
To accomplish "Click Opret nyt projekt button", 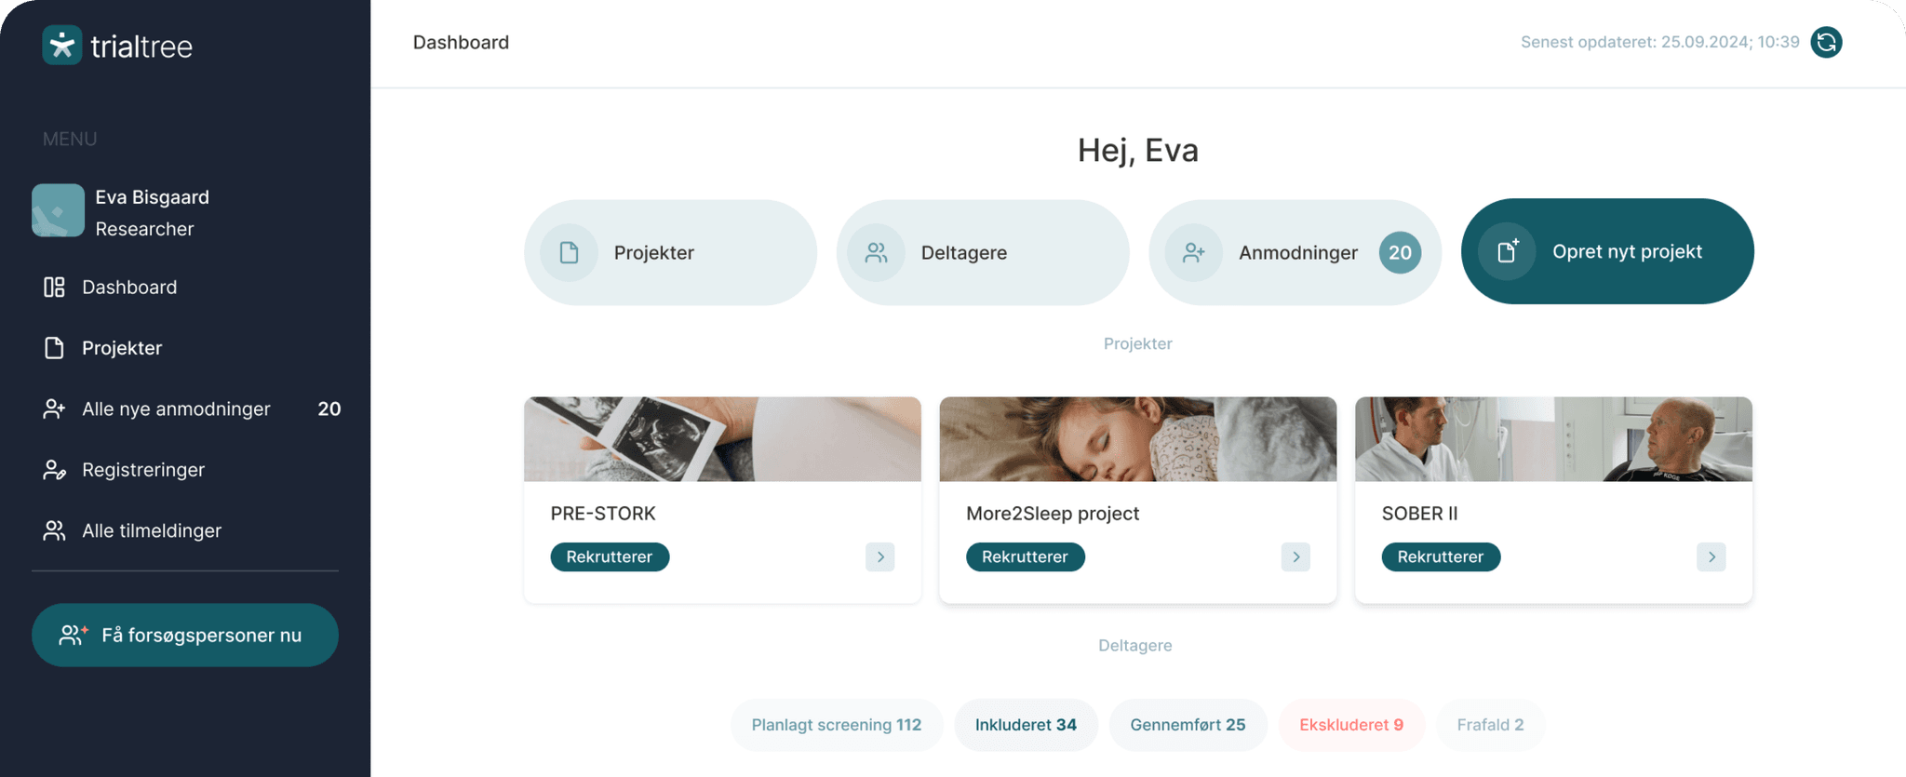I will tap(1607, 251).
